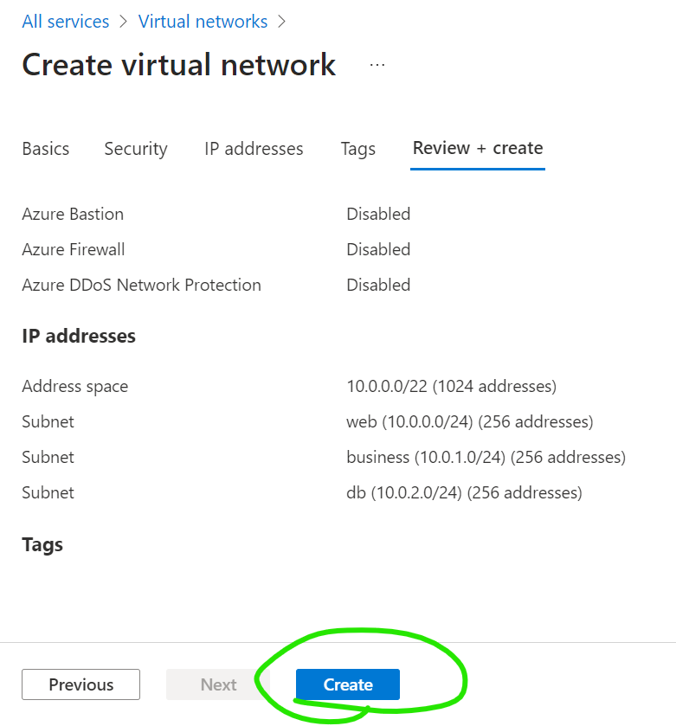
Task: Click the Azure Firewall setting label
Action: [74, 249]
